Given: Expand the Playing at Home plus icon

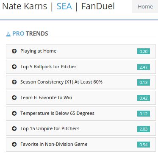Looking at the screenshot, I should click(14, 51).
